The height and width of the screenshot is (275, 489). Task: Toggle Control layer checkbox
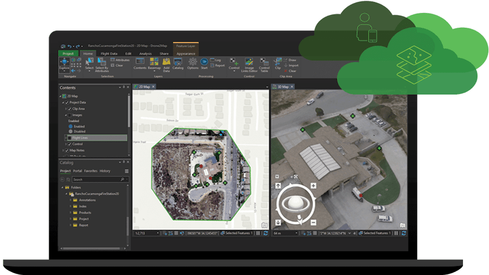[x=69, y=144]
